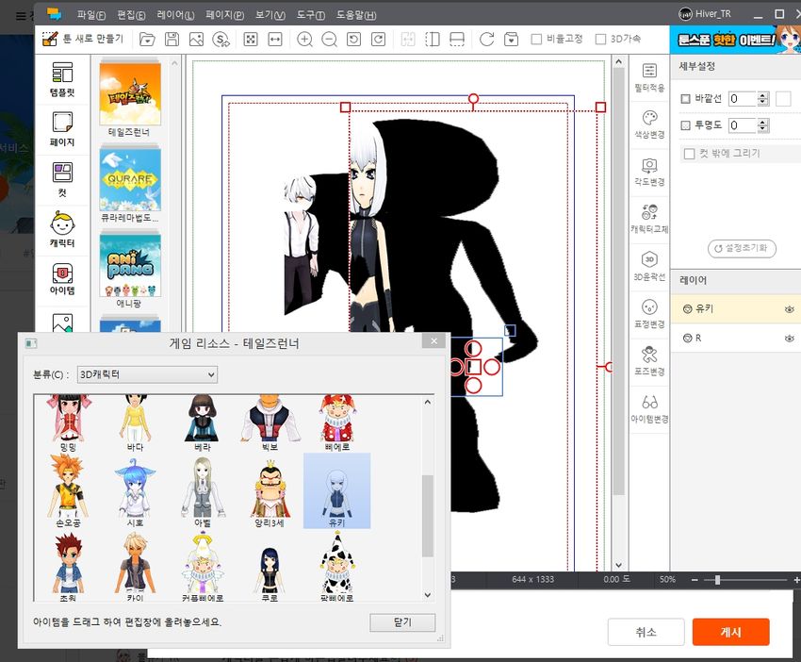
Task: Select the 테일즈런너 game thumbnail
Action: [x=130, y=93]
